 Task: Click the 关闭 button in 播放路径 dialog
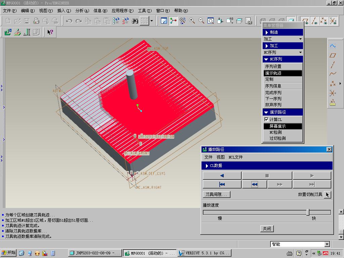coord(267,228)
